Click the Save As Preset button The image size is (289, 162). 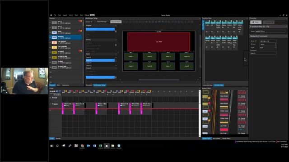click(116, 22)
